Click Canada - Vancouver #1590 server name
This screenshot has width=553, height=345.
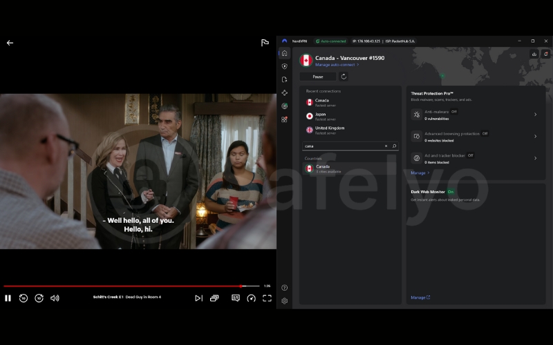pyautogui.click(x=350, y=58)
